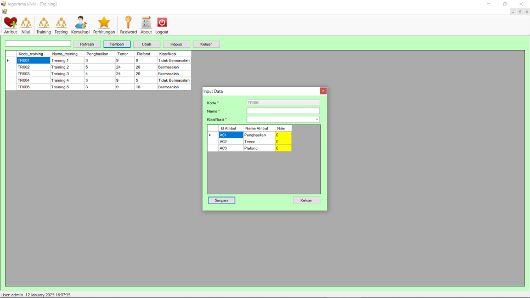The height and width of the screenshot is (298, 530).
Task: Open Perhitungan star icon
Action: (104, 23)
